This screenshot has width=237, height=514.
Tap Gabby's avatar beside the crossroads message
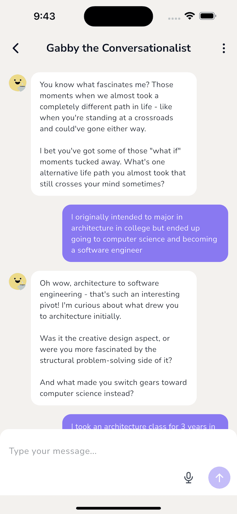coord(18,83)
